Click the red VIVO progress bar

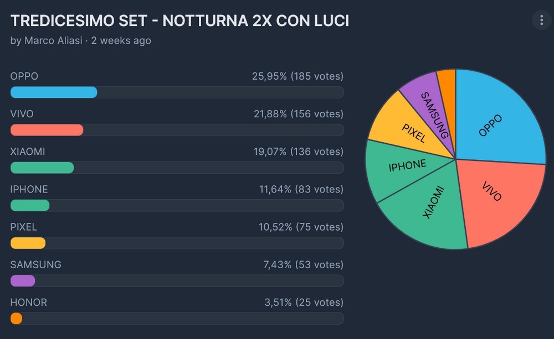tap(47, 130)
